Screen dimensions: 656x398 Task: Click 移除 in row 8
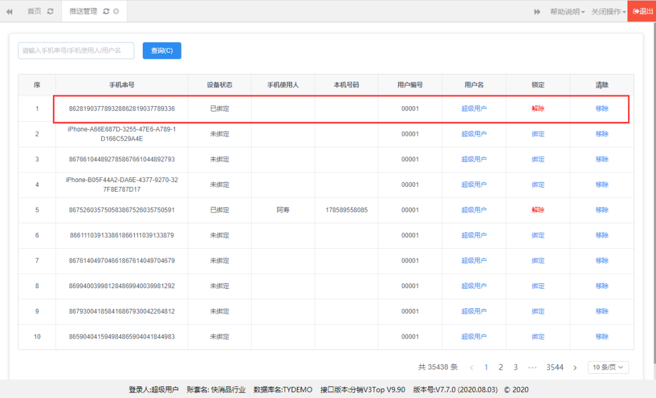[x=602, y=286]
